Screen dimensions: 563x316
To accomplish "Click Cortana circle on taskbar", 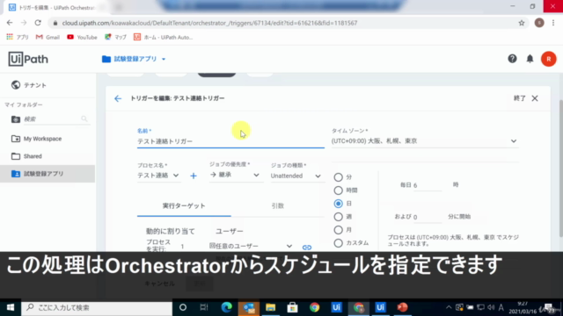I will pos(183,307).
